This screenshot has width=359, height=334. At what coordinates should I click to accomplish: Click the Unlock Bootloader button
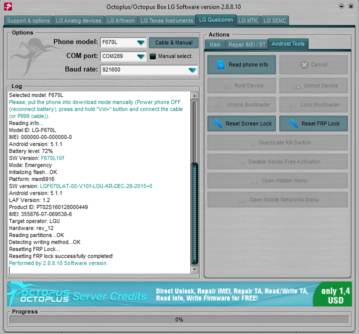[x=242, y=104]
